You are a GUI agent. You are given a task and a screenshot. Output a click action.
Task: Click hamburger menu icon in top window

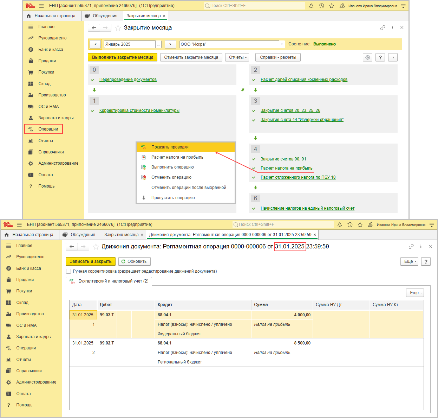click(x=42, y=6)
